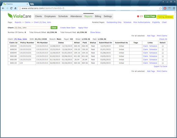Go to browser home icon
Image resolution: width=177 pixels, height=138 pixels.
coord(15,8)
